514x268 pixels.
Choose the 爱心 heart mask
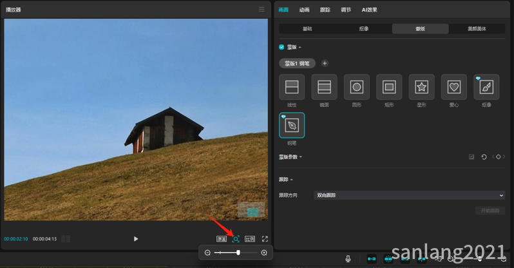point(454,87)
